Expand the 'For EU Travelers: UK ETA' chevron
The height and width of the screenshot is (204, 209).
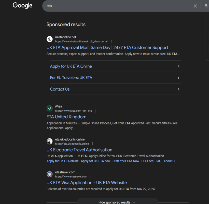click(x=178, y=78)
